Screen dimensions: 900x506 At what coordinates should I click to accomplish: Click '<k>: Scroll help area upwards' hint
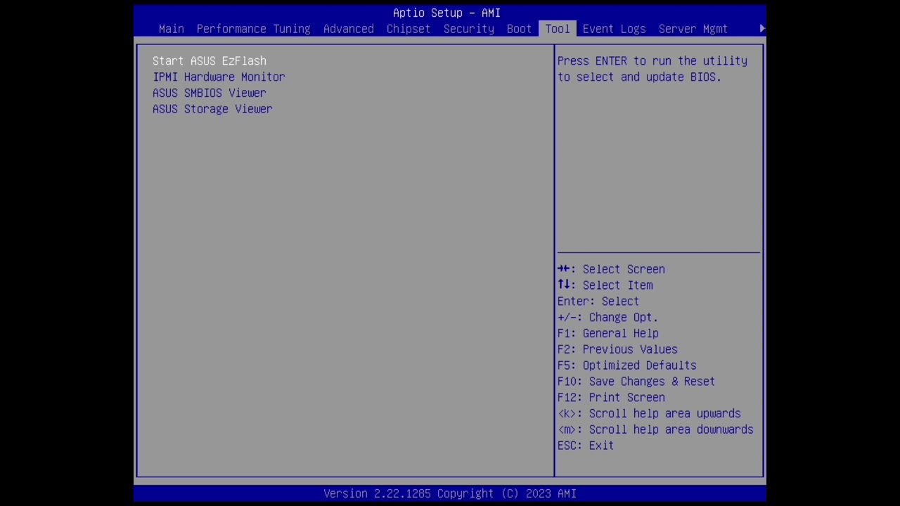tap(649, 414)
